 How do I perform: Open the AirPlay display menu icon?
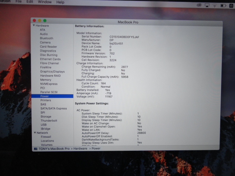[207, 5]
